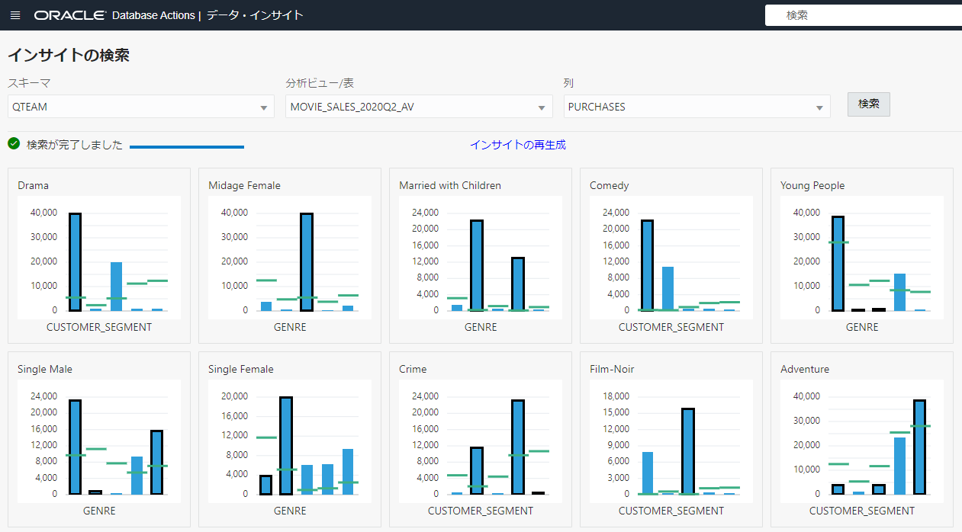Viewport: 962px width, 532px height.
Task: Open the Crime insight chart
Action: pos(481,440)
